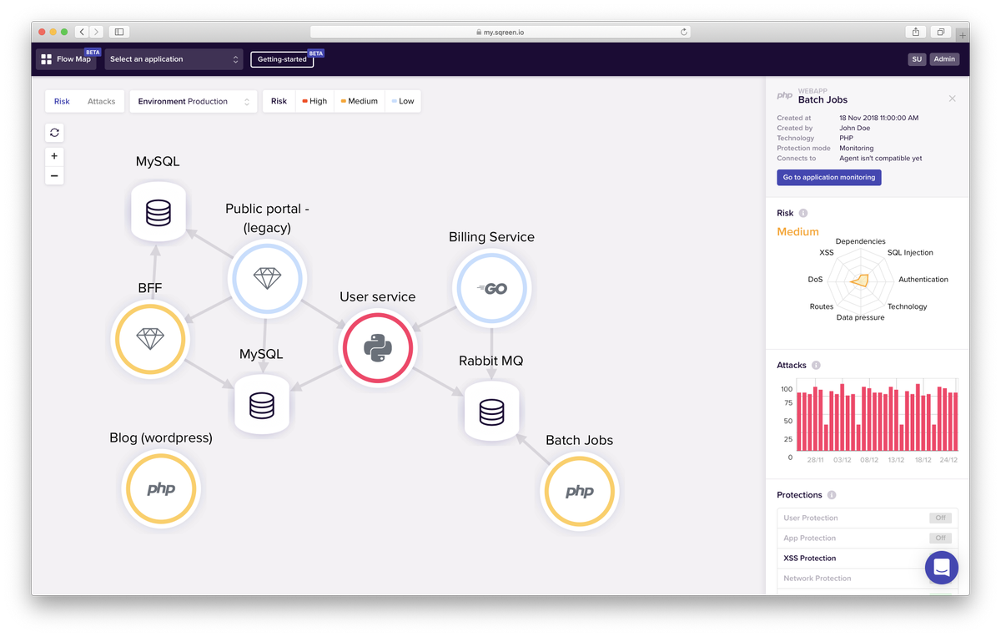Click the map refresh icon

(x=54, y=133)
